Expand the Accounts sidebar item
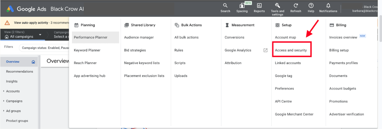This screenshot has width=382, height=129. click(x=13, y=91)
